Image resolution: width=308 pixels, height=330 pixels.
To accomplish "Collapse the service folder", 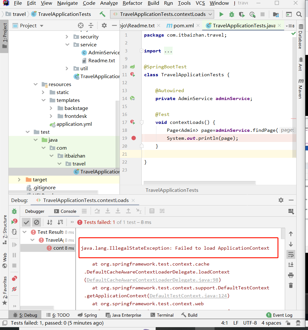I will [67, 44].
